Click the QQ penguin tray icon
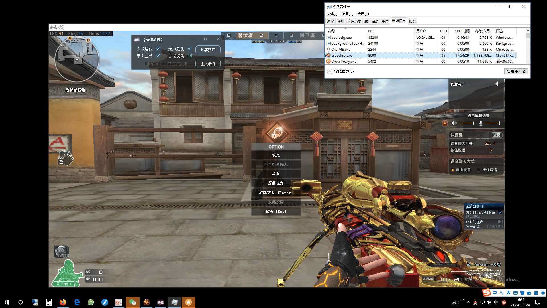The height and width of the screenshot is (308, 547). point(475,302)
